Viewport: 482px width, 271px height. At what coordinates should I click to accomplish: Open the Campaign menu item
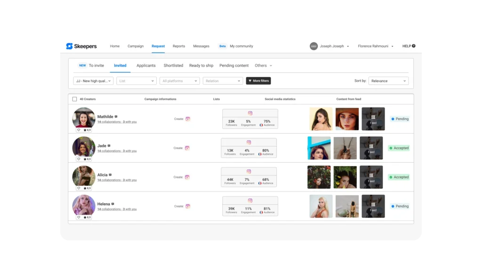point(136,46)
